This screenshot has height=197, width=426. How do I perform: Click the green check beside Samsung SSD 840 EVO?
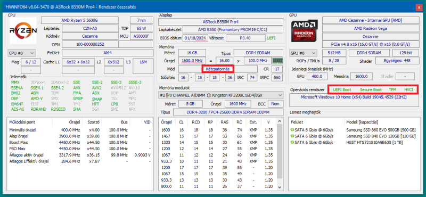(292, 136)
